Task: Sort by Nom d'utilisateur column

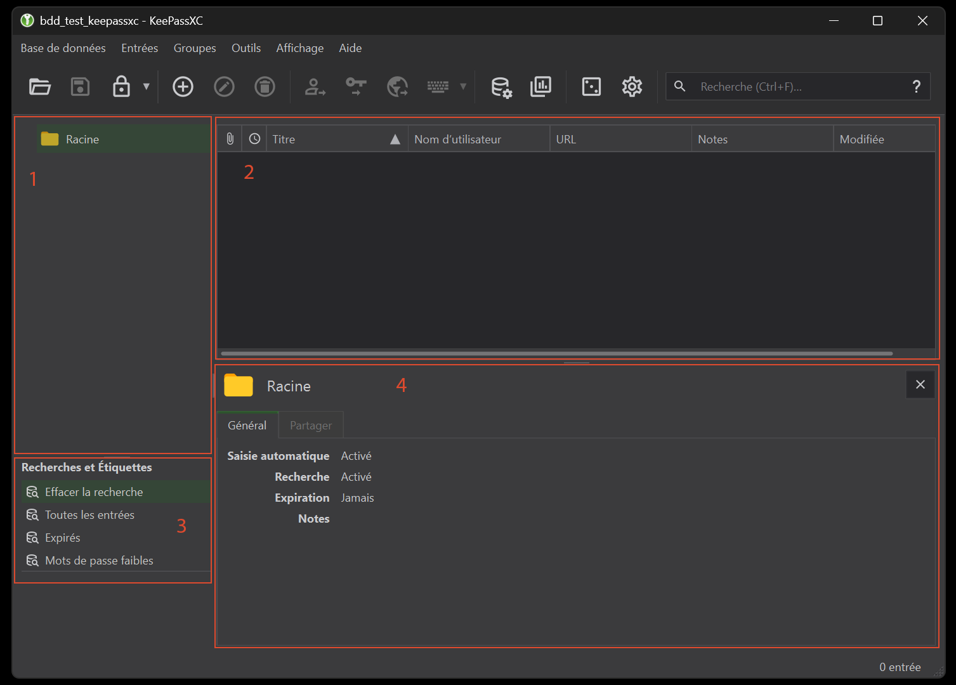Action: pos(479,139)
